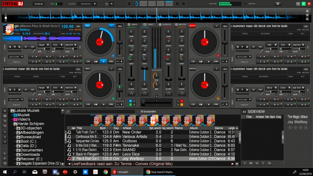Open the layout VIER DECKS dropdown
This screenshot has width=313, height=176.
(x=87, y=4)
